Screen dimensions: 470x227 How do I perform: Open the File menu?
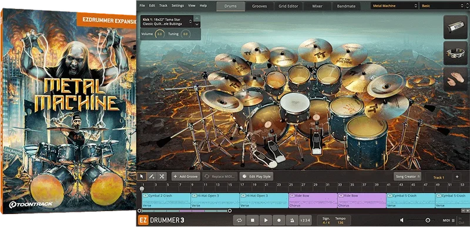tap(142, 5)
